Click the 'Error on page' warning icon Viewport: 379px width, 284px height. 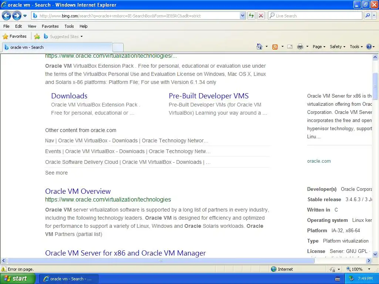[x=4, y=269]
